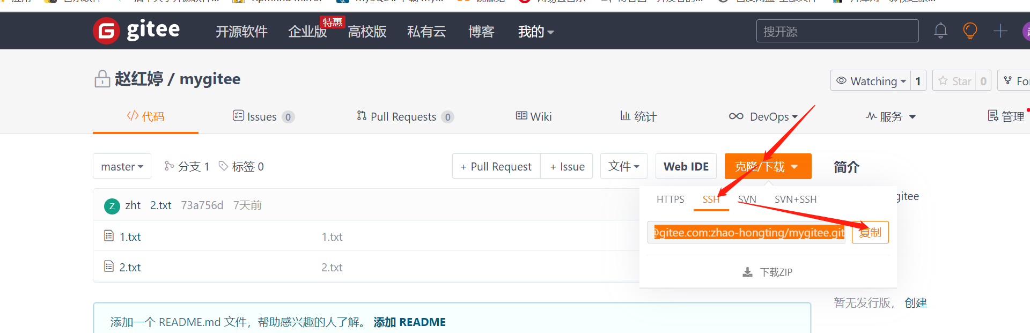Toggle the 克隆/下载 dropdown
Viewport: 1030px width, 333px height.
tap(768, 166)
